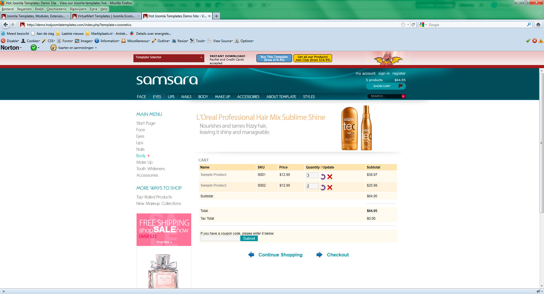Click the yellow warning icon in Web Developer toolbar
Image resolution: width=544 pixels, height=294 pixels.
(541, 41)
